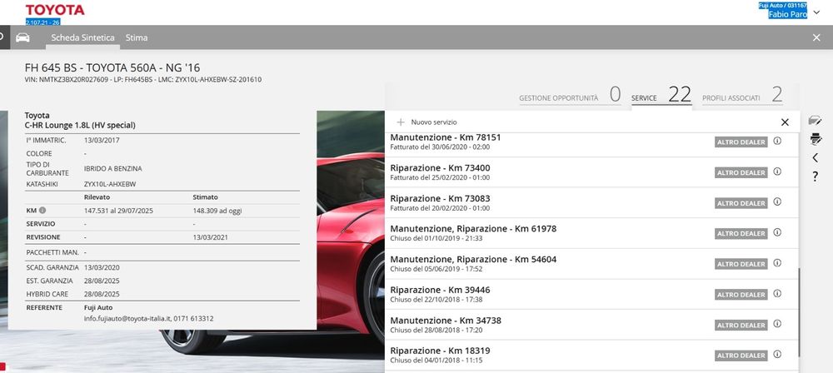The image size is (833, 373).
Task: Click the print icon in the right sidebar
Action: pyautogui.click(x=816, y=139)
